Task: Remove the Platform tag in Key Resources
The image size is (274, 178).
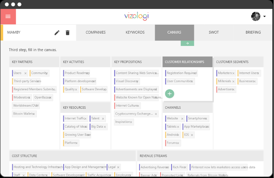Action: tap(76, 143)
